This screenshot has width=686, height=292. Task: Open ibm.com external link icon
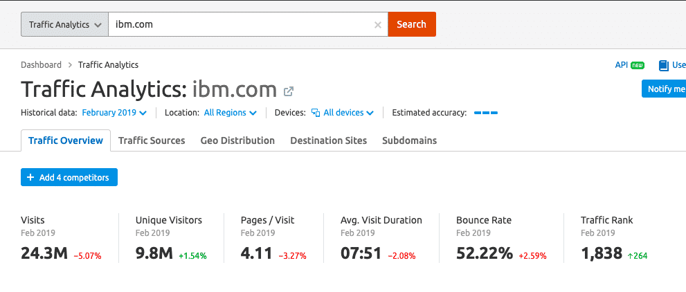tap(288, 91)
